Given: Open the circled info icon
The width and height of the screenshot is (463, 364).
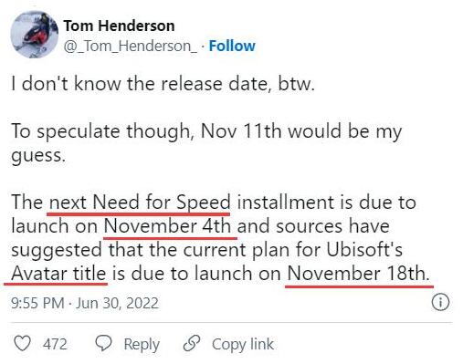Looking at the screenshot, I should (440, 302).
